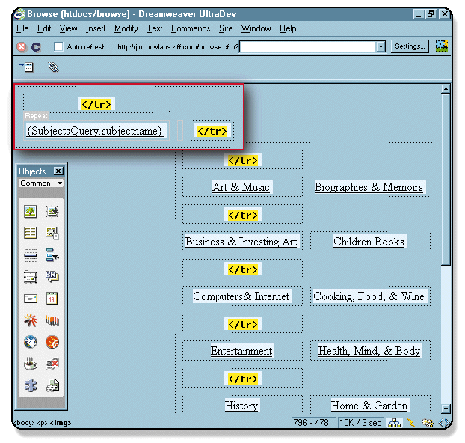465x443 pixels.
Task: Open the URL parameters dropdown arrow
Action: pyautogui.click(x=381, y=47)
